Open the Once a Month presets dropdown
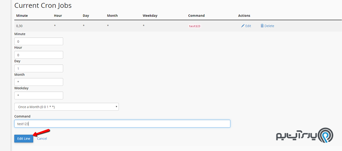The image size is (342, 151). [66, 107]
